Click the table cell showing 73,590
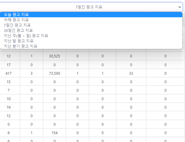 pos(54,73)
